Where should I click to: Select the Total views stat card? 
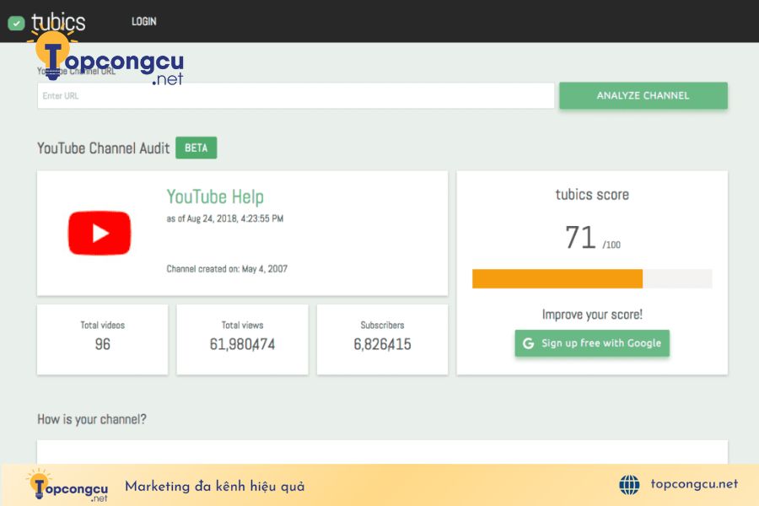tap(243, 339)
